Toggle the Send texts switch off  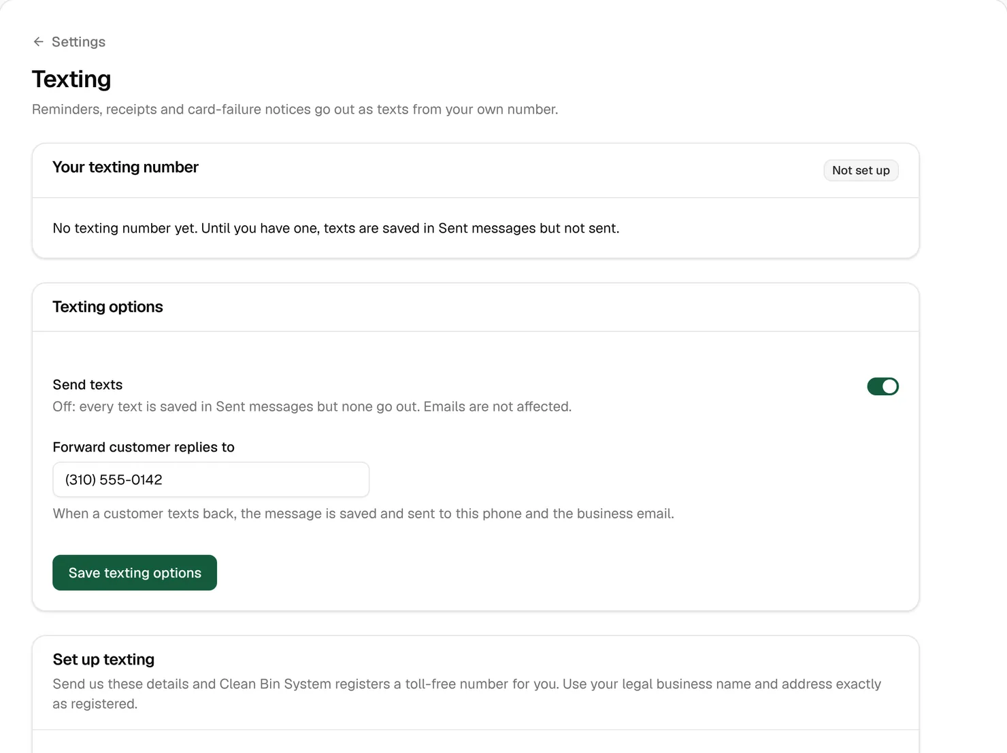pos(882,386)
